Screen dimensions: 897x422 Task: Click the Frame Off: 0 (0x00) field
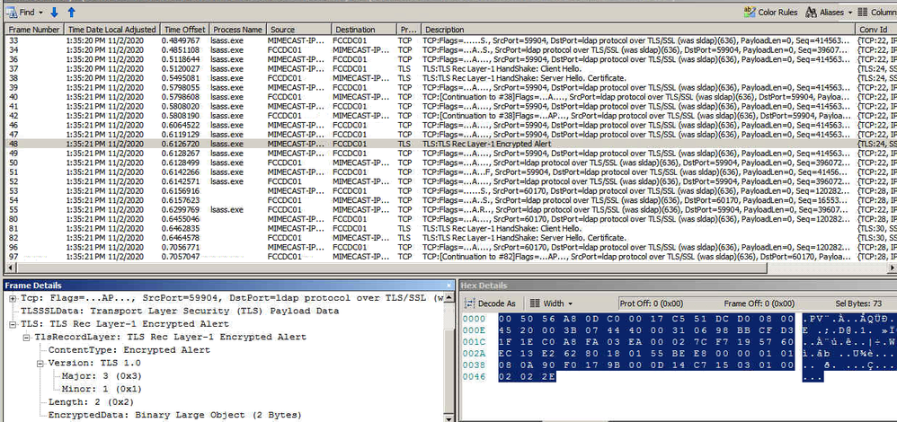tap(759, 303)
